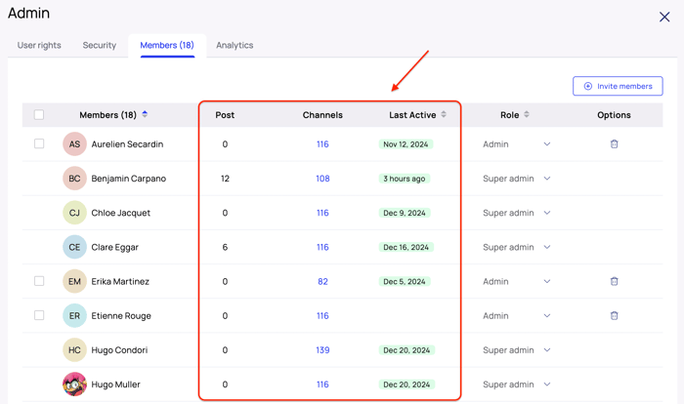Open the Analytics tab

[x=235, y=45]
